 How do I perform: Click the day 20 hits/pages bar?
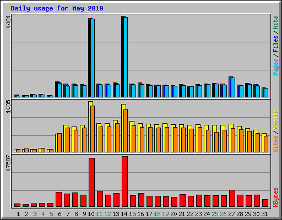click(174, 91)
